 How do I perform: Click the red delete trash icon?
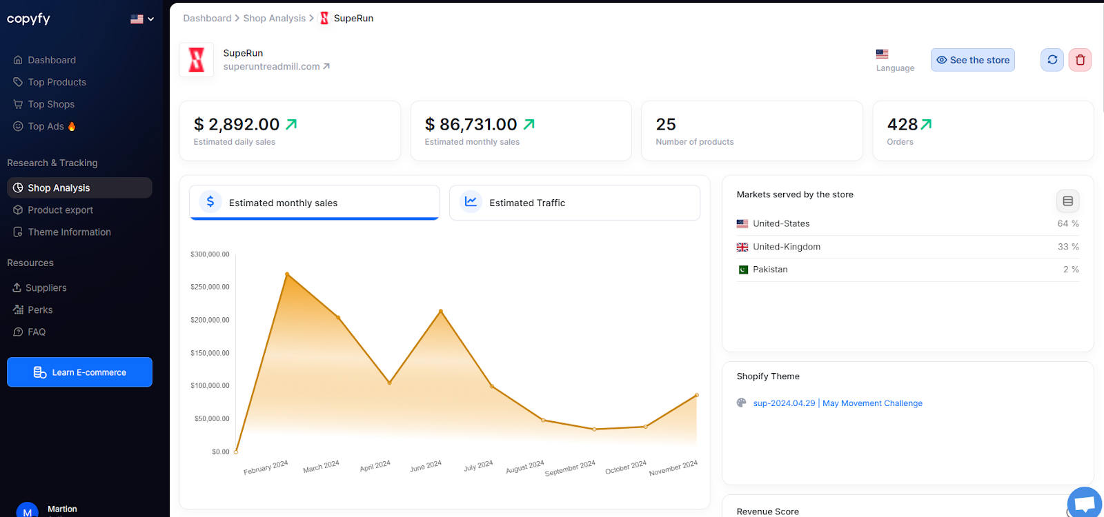coord(1080,60)
